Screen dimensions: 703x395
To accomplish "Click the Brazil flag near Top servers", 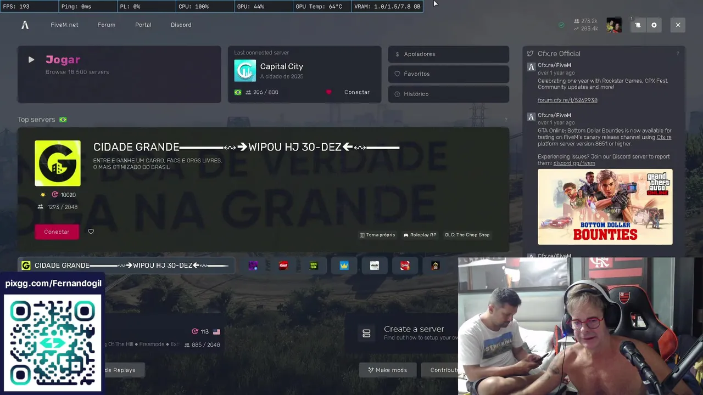I will point(63,120).
